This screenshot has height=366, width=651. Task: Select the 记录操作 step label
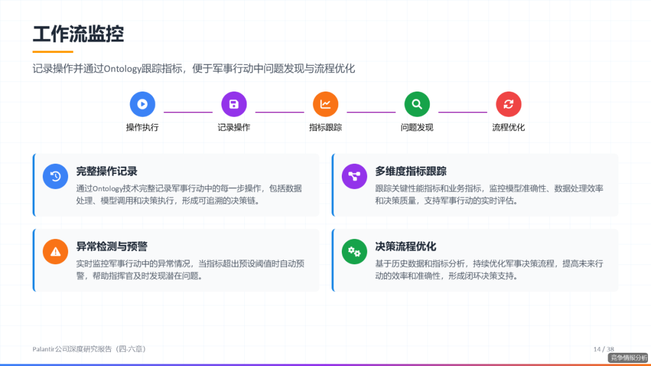[234, 128]
